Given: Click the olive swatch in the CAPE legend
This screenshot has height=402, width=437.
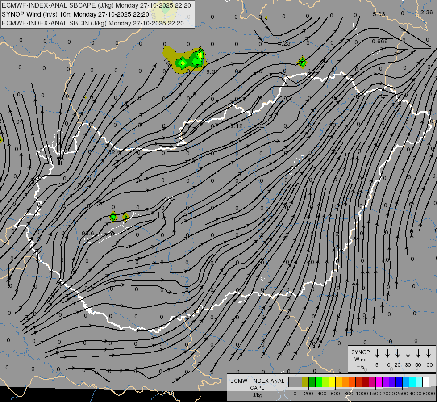Looking at the screenshot, I should pos(305,382).
